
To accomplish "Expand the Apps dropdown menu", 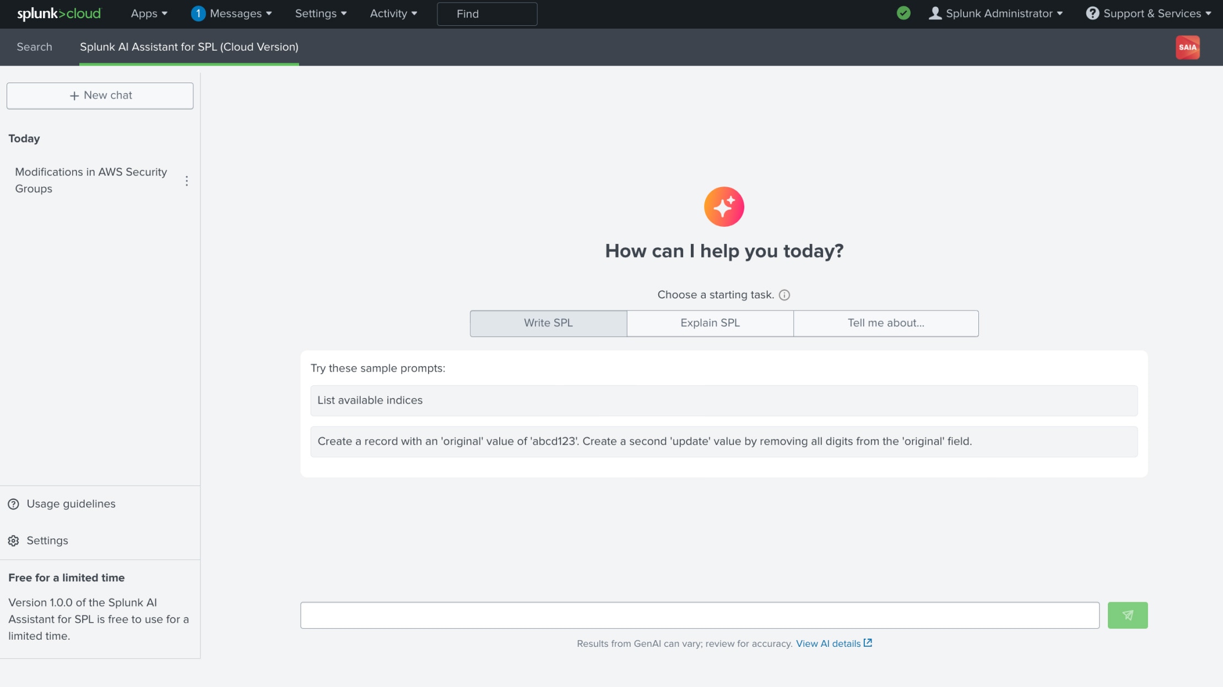I will [149, 14].
